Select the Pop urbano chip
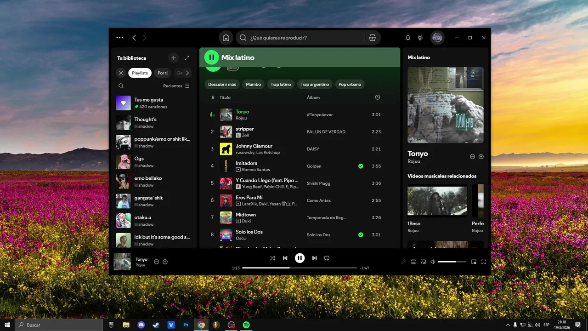 (350, 84)
